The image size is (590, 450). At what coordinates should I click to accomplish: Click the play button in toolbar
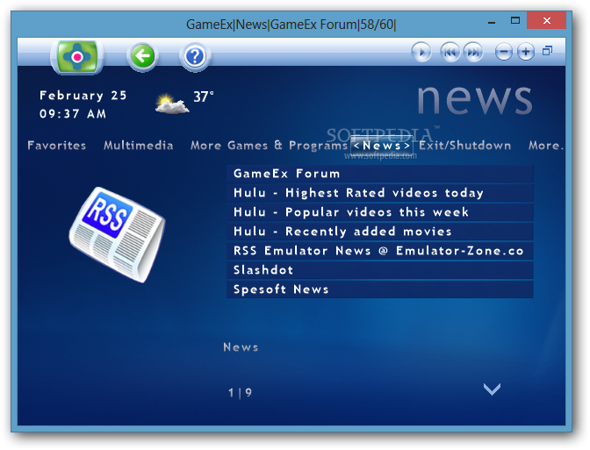421,52
